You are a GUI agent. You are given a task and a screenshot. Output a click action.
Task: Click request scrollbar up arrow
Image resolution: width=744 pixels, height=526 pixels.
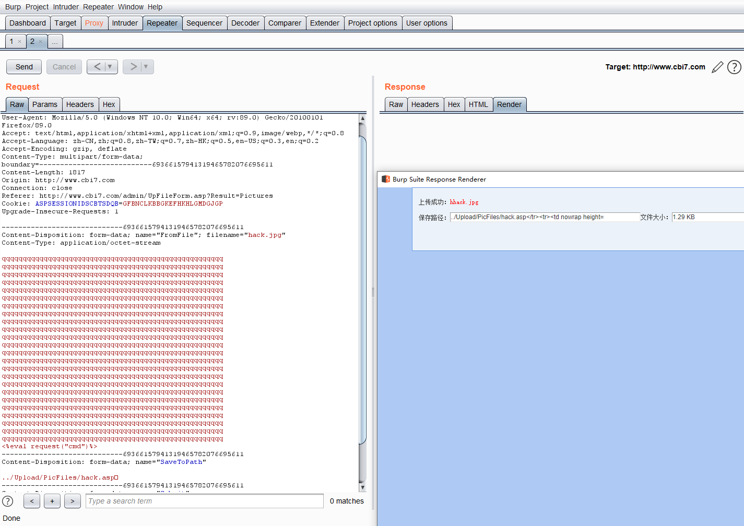click(x=362, y=118)
